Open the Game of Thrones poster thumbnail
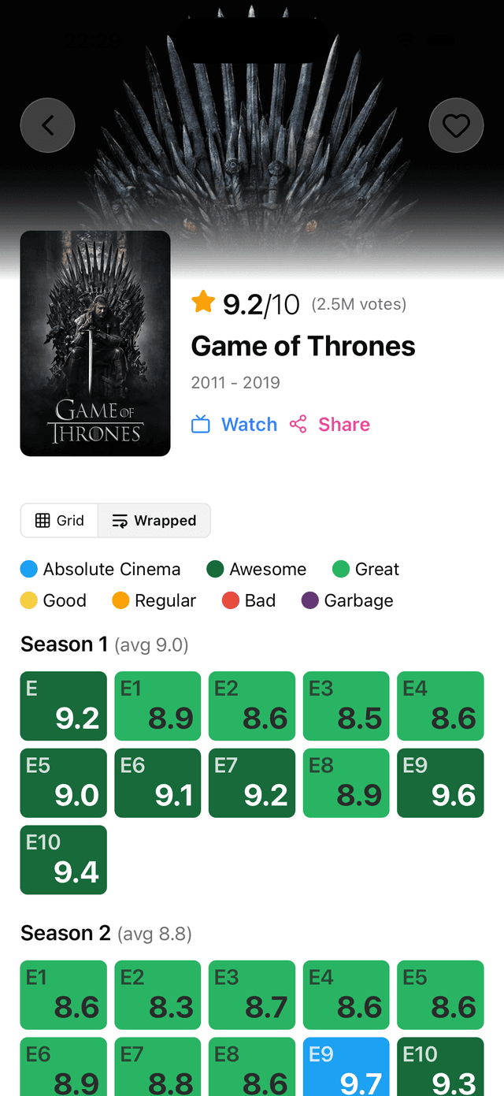This screenshot has width=504, height=1096. tap(95, 344)
